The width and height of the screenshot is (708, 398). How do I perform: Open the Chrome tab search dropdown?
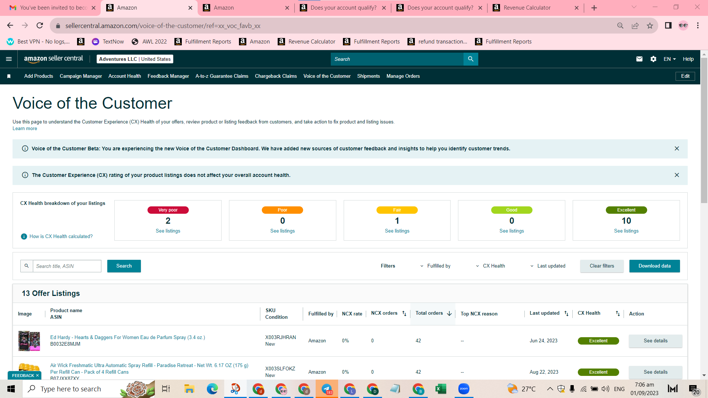[x=634, y=7]
